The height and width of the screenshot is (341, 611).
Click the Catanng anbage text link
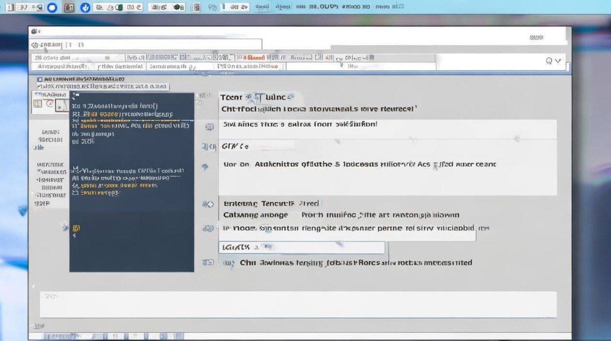point(255,215)
